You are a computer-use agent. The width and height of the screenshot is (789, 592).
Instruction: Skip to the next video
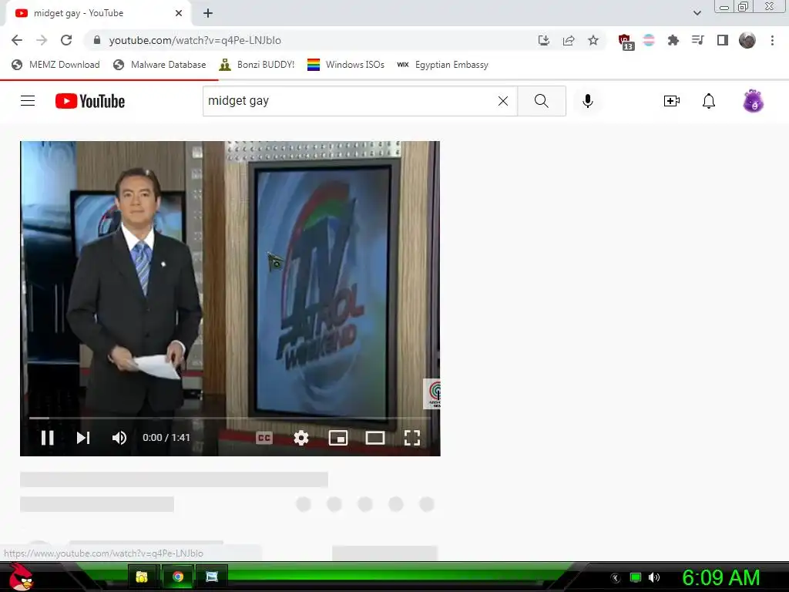click(x=83, y=438)
